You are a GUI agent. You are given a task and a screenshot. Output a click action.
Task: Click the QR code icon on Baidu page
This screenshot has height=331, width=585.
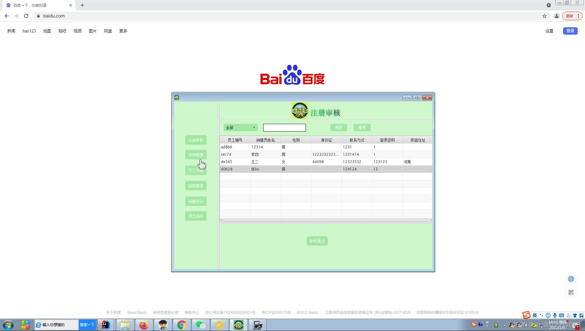571,292
